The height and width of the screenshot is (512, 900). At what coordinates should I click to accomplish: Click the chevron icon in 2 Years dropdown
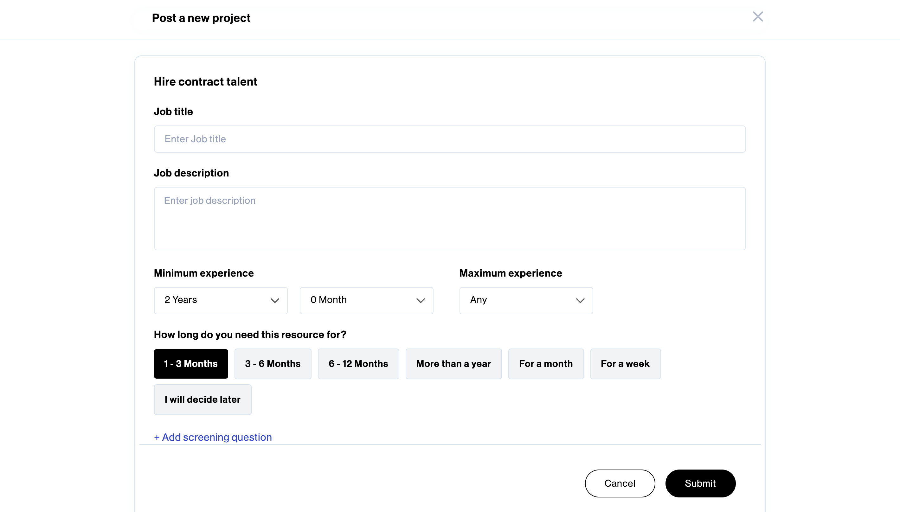pos(275,300)
